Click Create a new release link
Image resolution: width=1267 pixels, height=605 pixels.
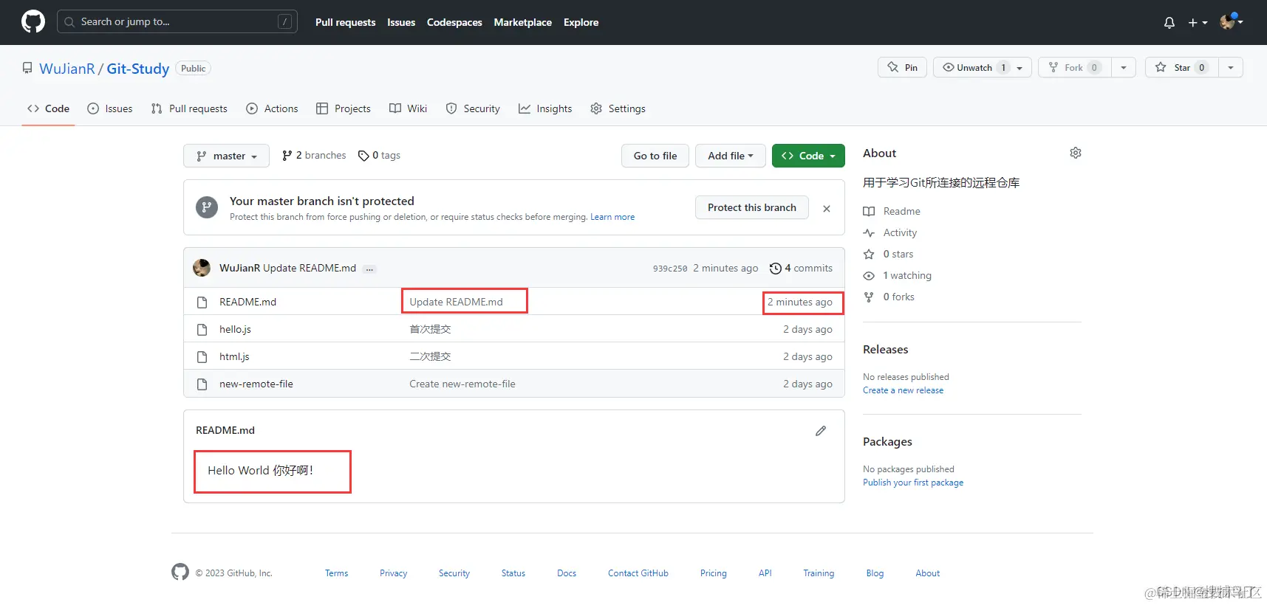[903, 390]
